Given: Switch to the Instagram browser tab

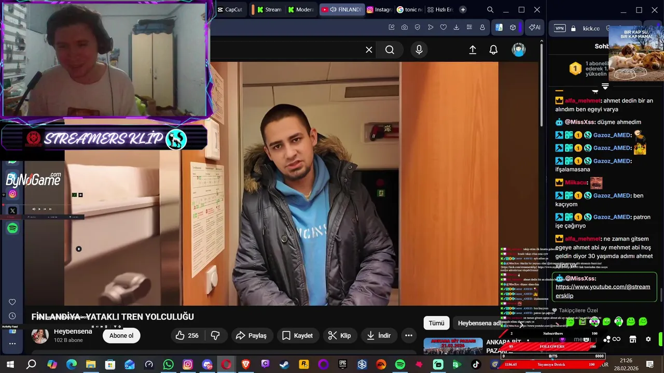Looking at the screenshot, I should click(x=379, y=9).
